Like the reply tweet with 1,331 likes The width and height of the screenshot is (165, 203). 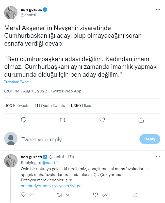point(96,195)
